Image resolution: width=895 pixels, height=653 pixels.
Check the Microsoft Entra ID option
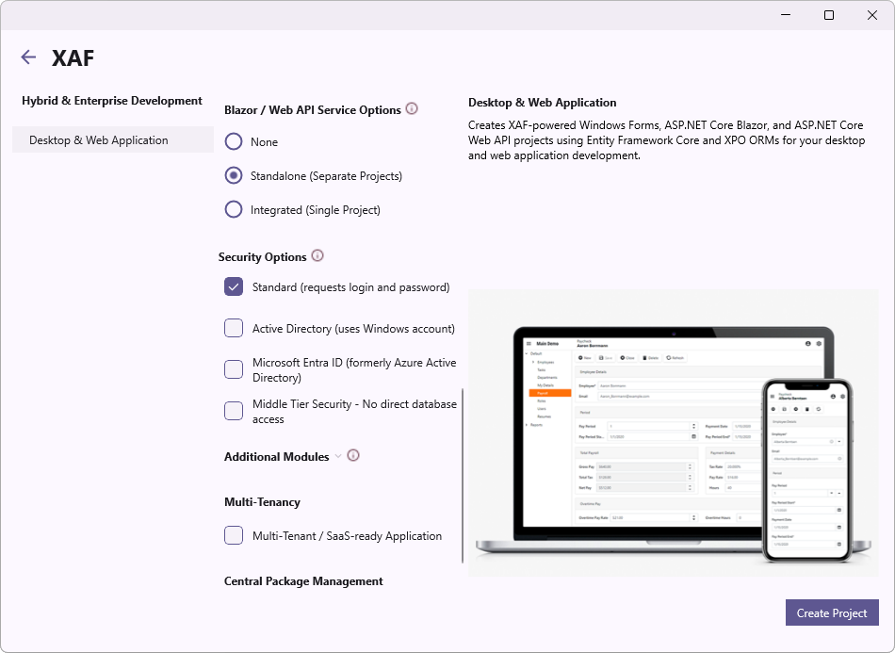(233, 368)
